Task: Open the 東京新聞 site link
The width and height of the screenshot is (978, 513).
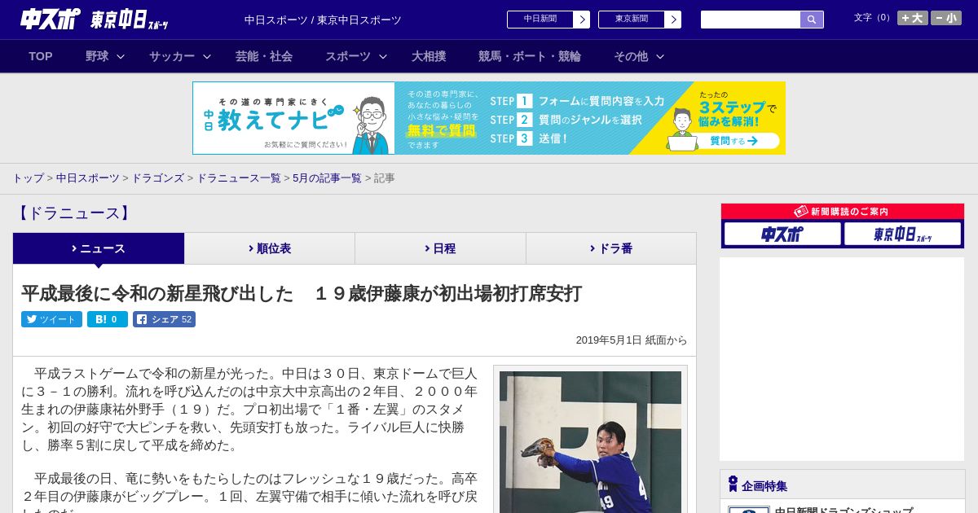Action: coord(640,20)
